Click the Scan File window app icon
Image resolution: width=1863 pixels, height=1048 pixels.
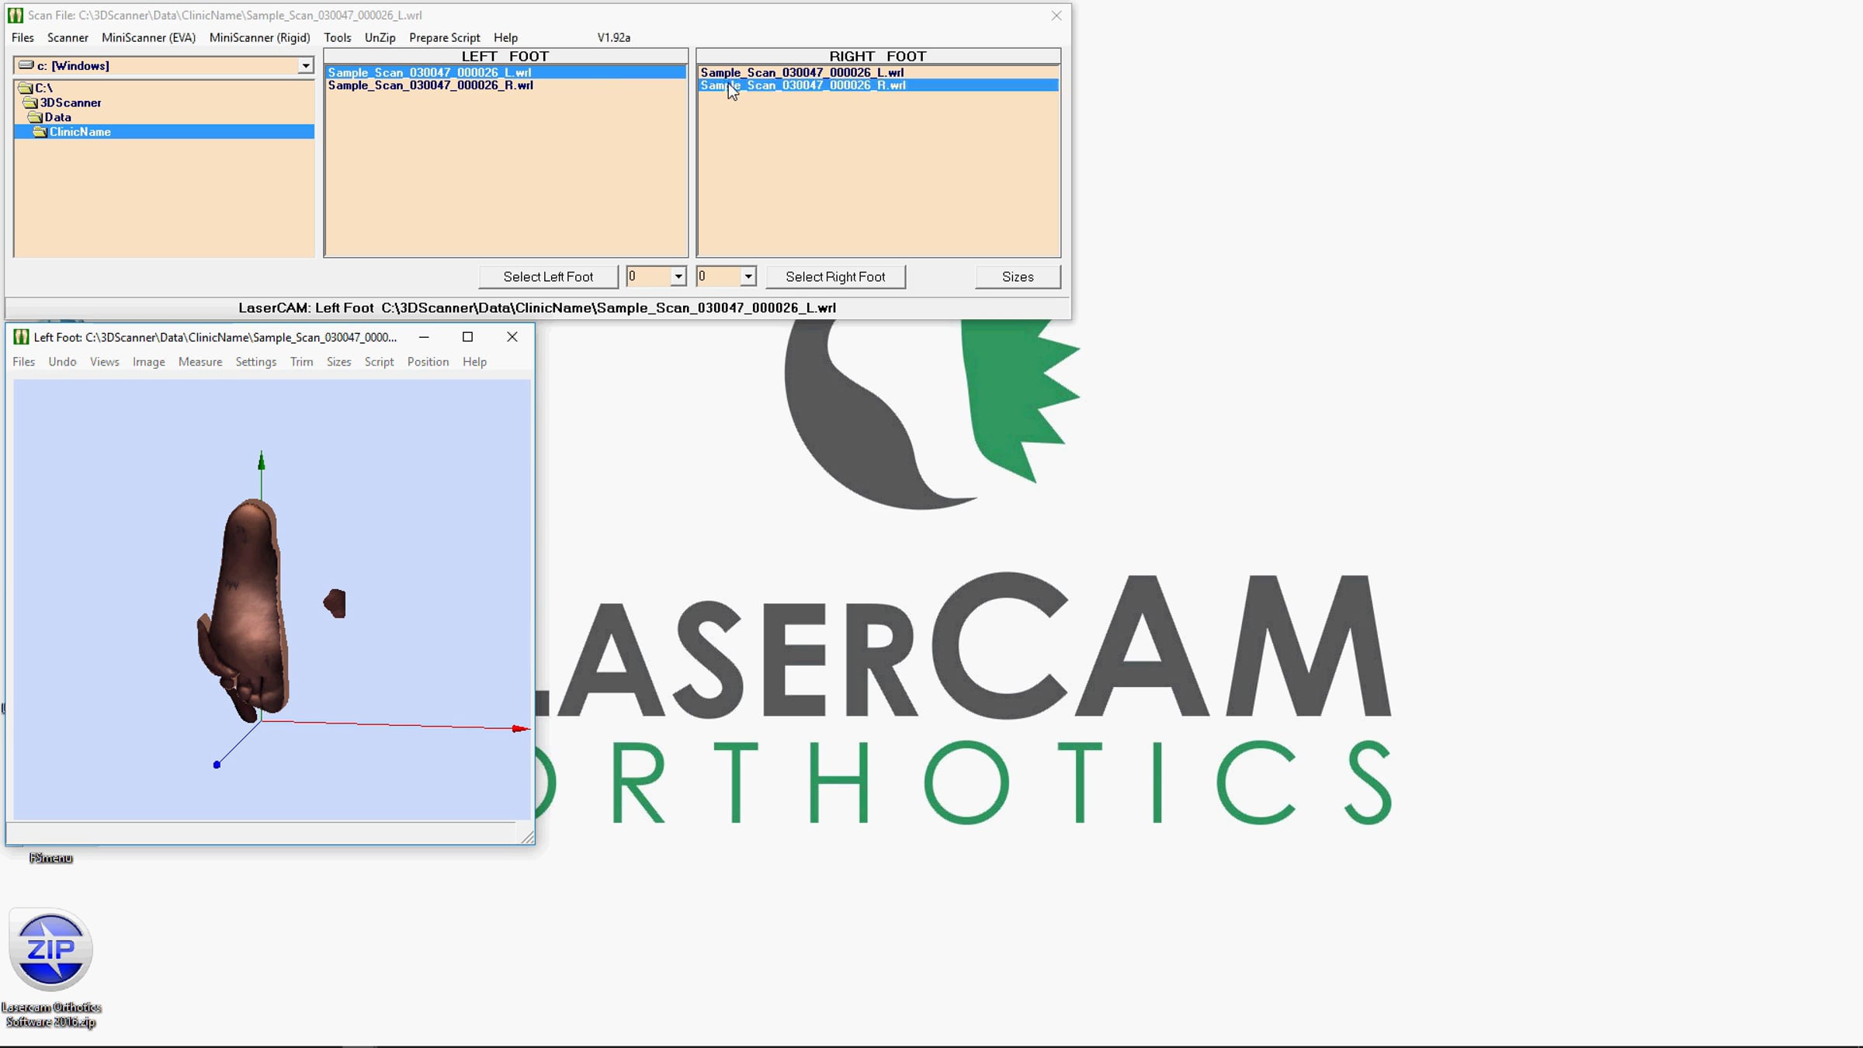click(x=16, y=16)
